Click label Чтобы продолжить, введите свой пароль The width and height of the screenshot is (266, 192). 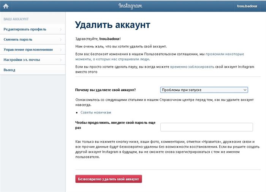[x=116, y=125]
